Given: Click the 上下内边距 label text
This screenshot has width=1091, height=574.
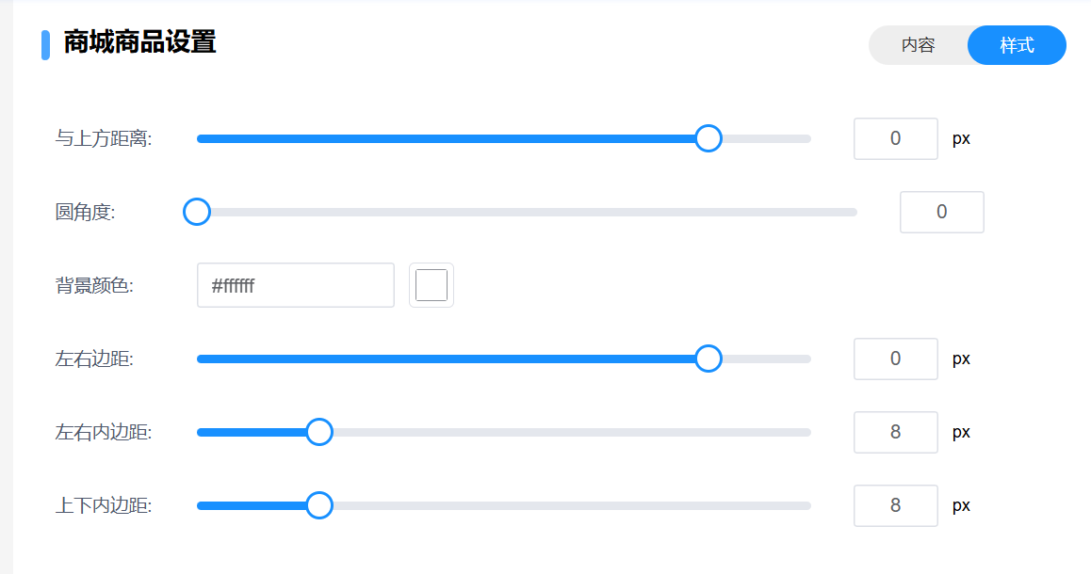Looking at the screenshot, I should point(104,505).
